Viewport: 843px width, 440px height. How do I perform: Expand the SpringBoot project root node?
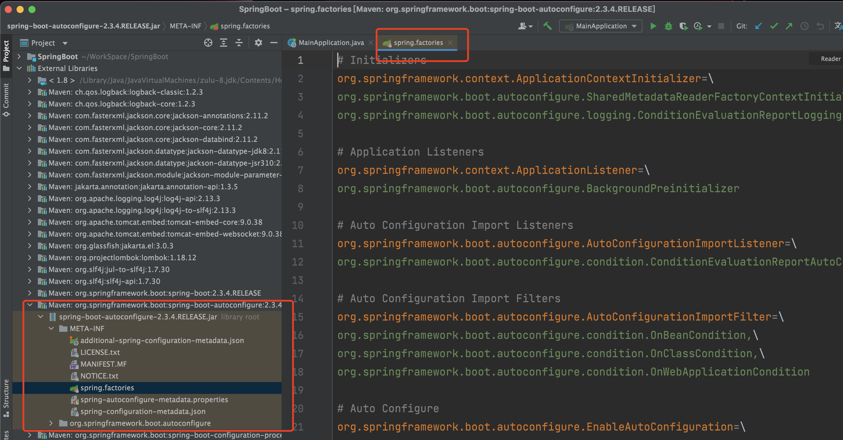19,56
